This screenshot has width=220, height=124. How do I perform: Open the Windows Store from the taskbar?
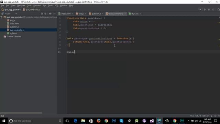pyautogui.click(x=91, y=121)
